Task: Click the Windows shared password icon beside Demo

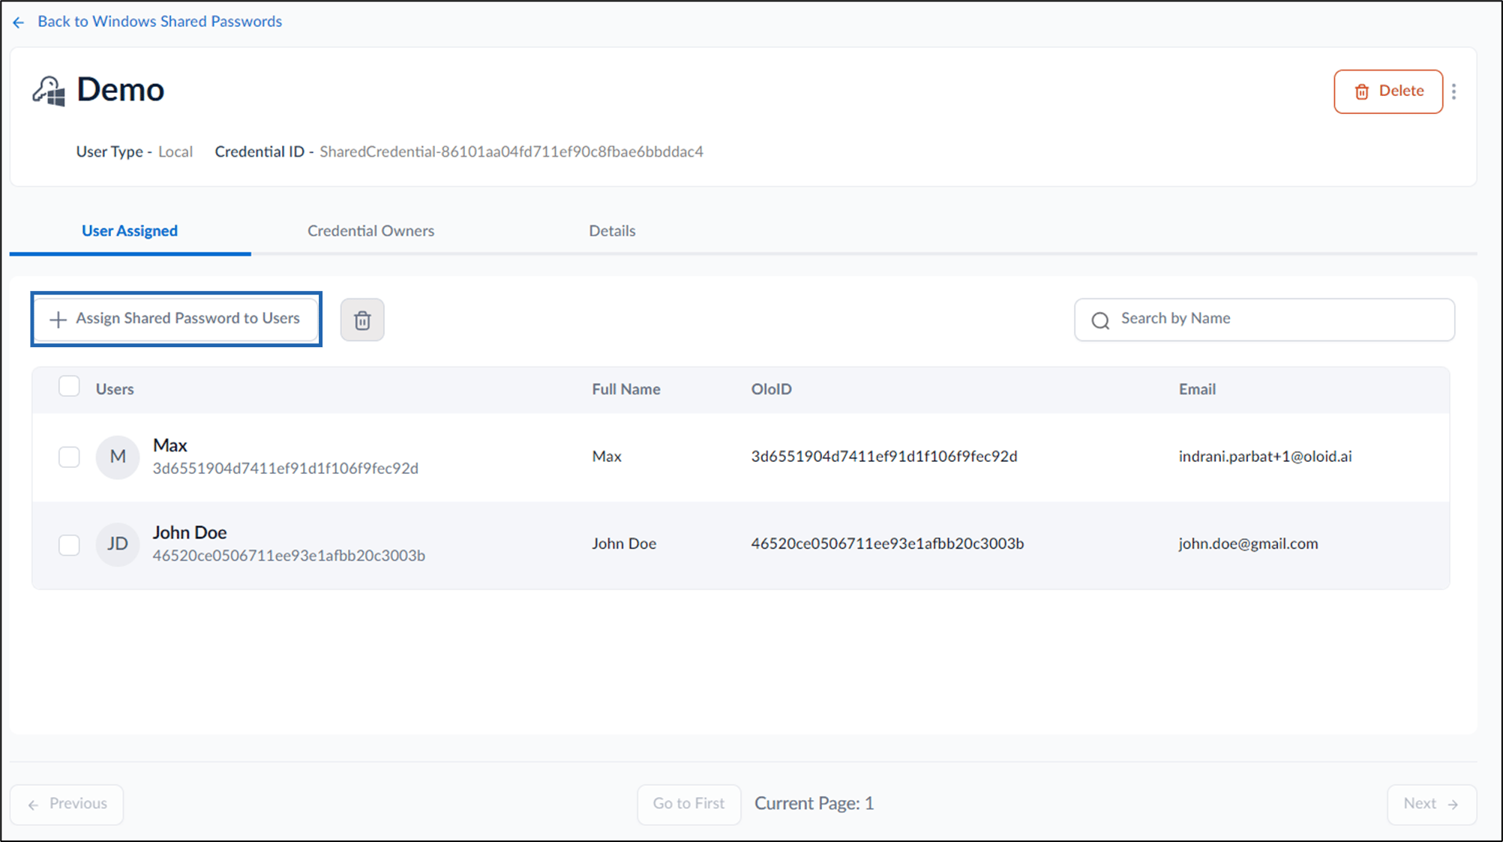Action: coord(49,91)
